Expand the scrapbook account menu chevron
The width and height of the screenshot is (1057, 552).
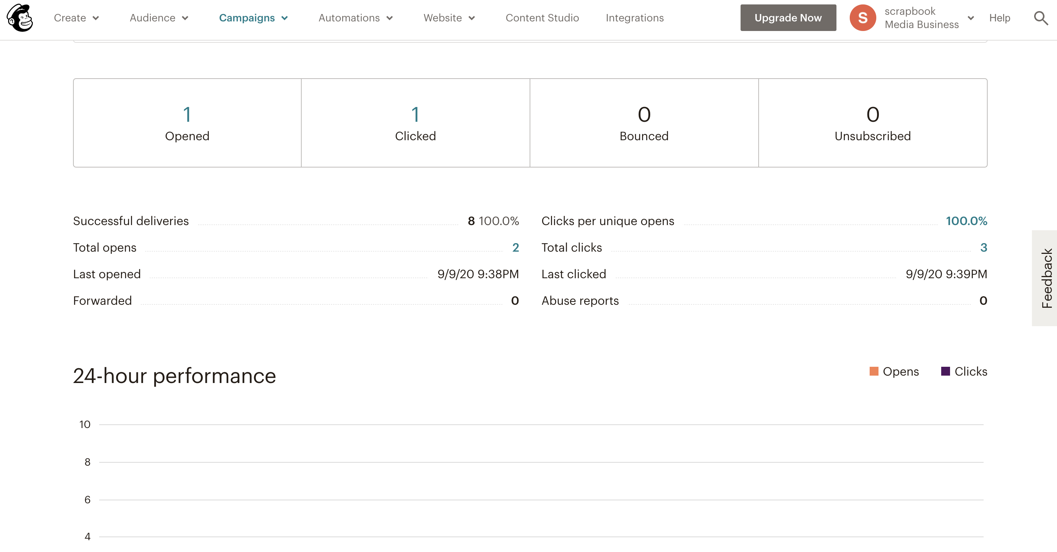pos(970,18)
